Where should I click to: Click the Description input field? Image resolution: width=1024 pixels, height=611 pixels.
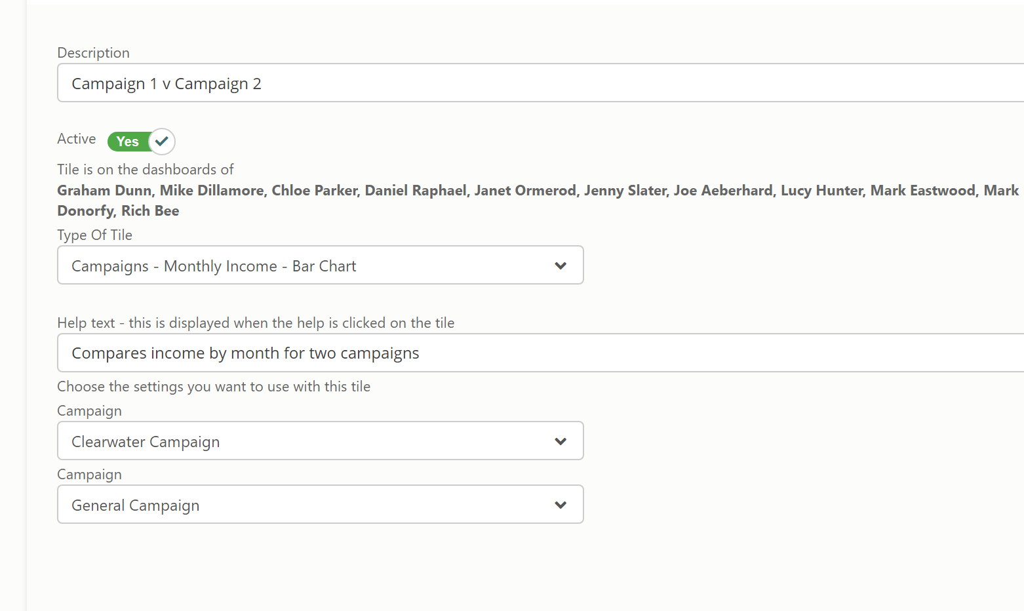tap(538, 83)
